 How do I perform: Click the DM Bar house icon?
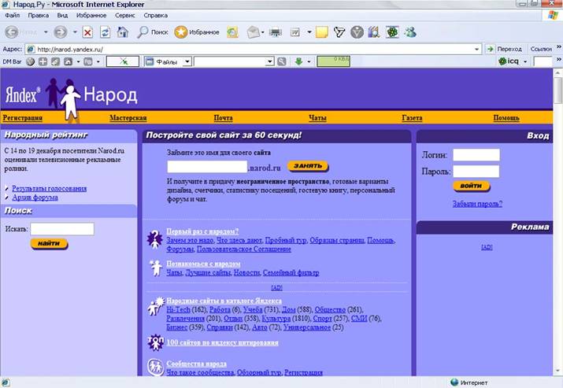pos(68,61)
